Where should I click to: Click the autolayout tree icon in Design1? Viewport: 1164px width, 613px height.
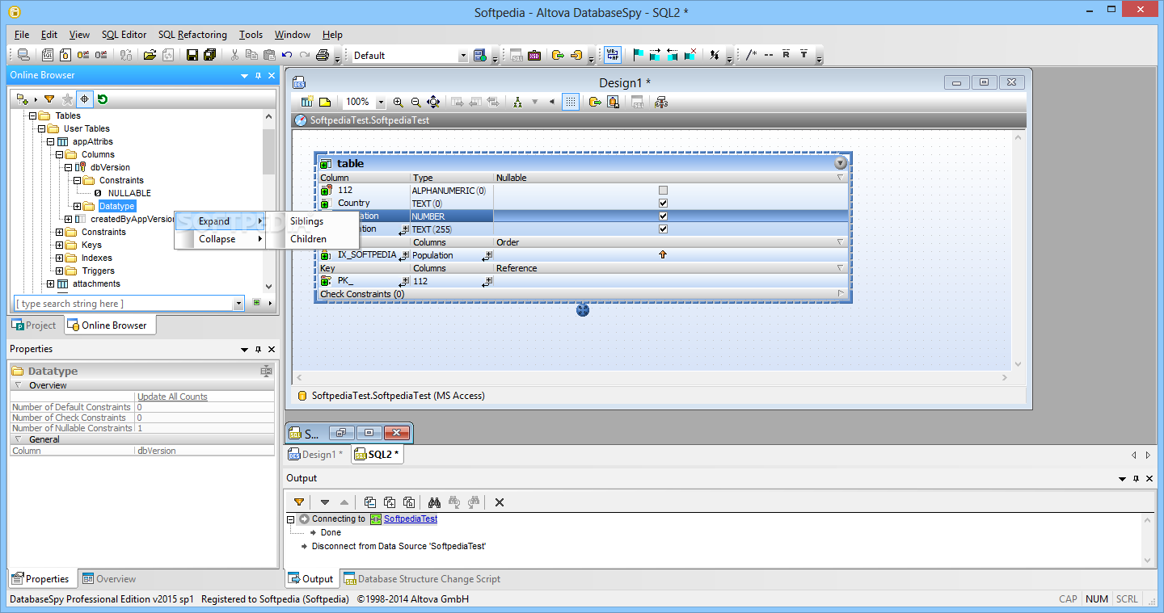click(517, 102)
